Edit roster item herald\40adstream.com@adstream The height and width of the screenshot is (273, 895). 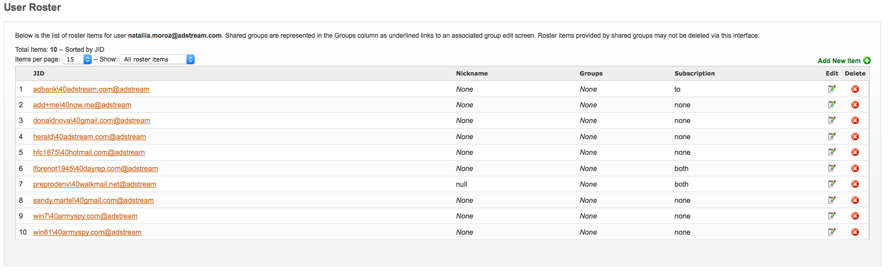832,136
